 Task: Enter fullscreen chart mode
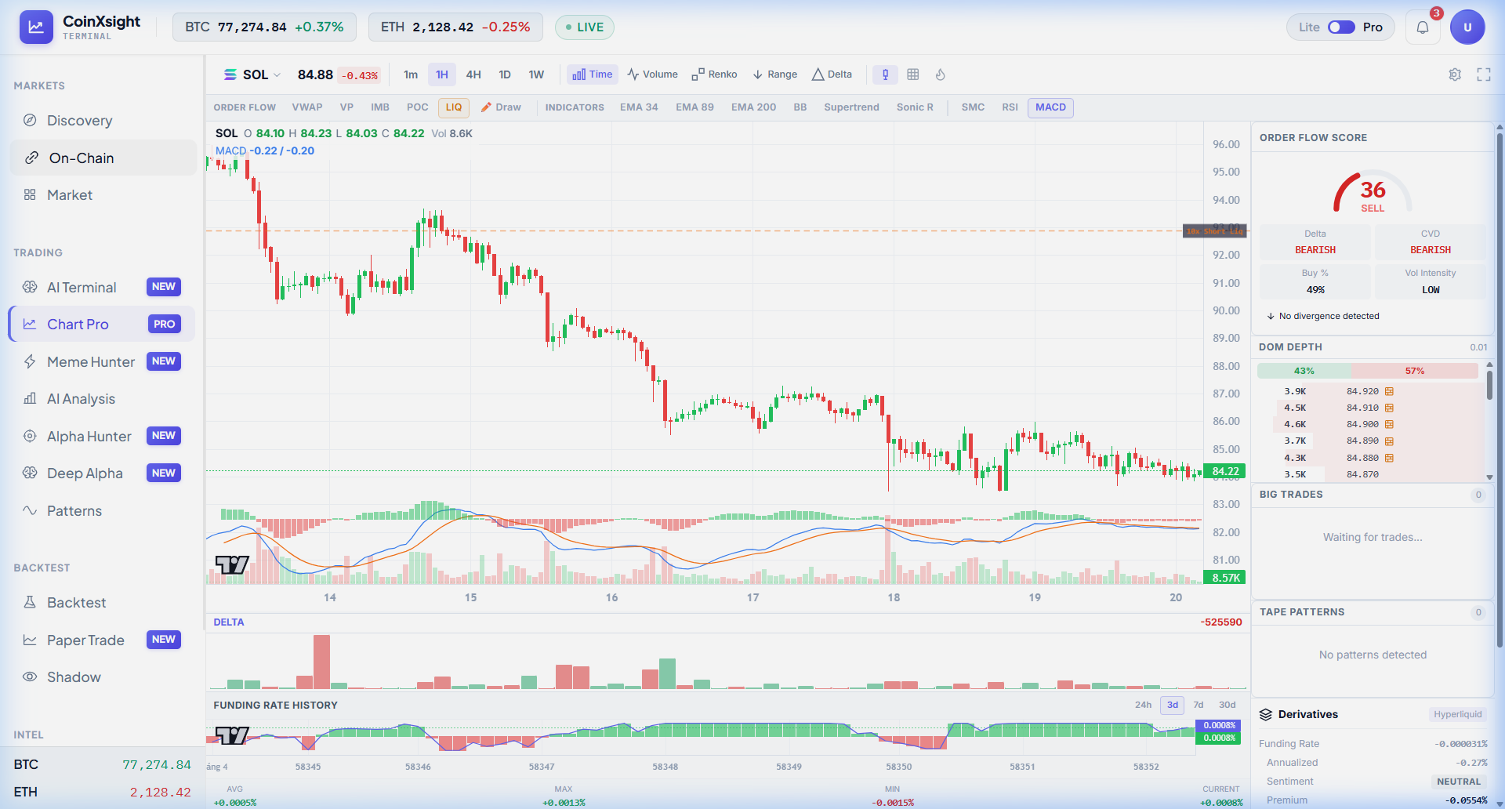(1484, 74)
